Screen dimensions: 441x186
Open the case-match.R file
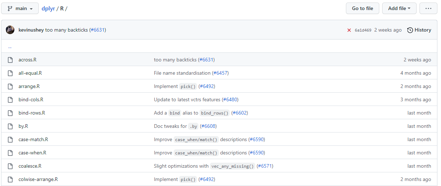point(33,140)
